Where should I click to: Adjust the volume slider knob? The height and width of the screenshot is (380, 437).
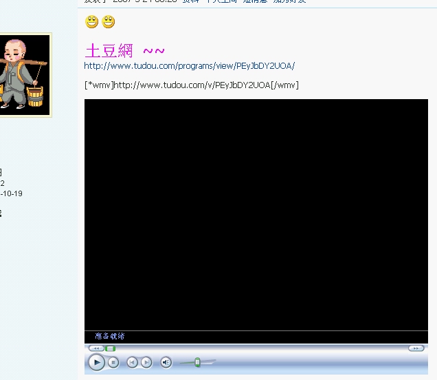click(197, 362)
